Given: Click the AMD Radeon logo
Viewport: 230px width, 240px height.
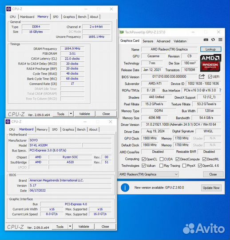Looking at the screenshot, I should pos(210,63).
